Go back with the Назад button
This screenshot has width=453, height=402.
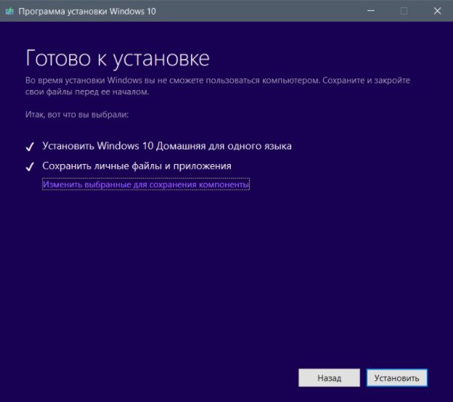point(329,378)
